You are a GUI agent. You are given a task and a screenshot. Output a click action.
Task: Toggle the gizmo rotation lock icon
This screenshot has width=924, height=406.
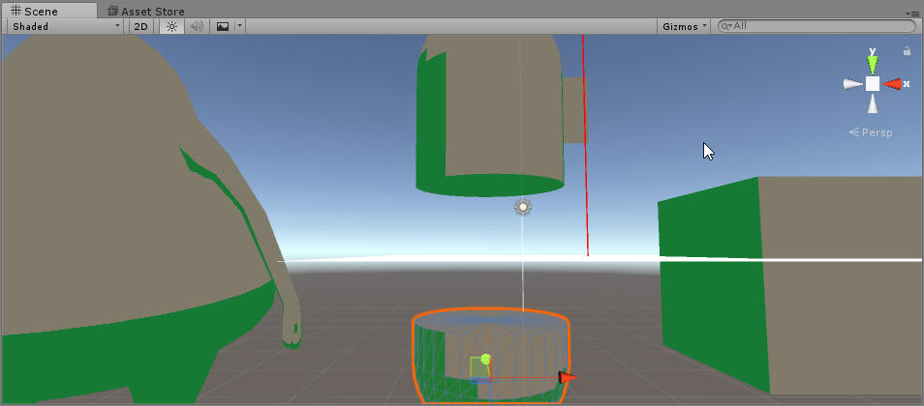[x=907, y=52]
